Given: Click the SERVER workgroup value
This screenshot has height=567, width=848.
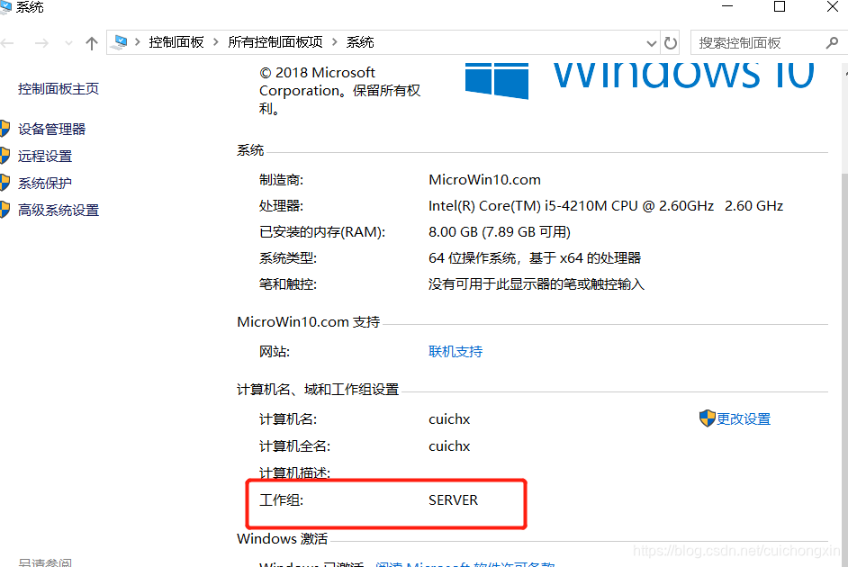Looking at the screenshot, I should pos(453,500).
